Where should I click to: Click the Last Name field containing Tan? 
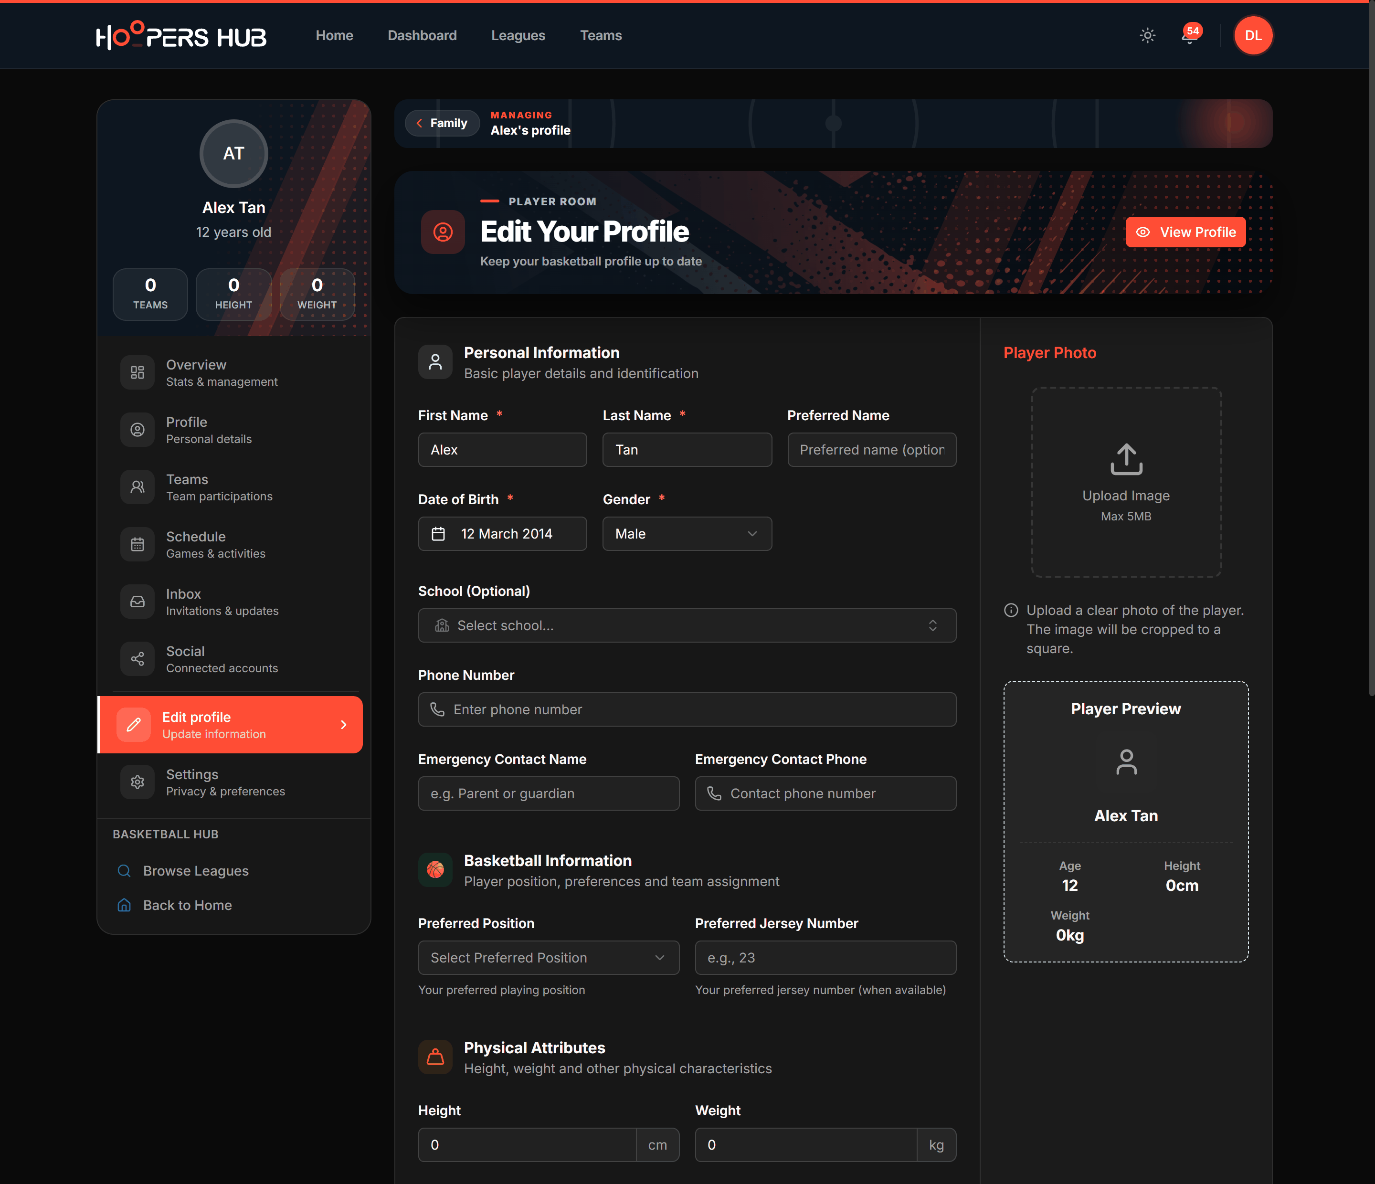tap(687, 450)
